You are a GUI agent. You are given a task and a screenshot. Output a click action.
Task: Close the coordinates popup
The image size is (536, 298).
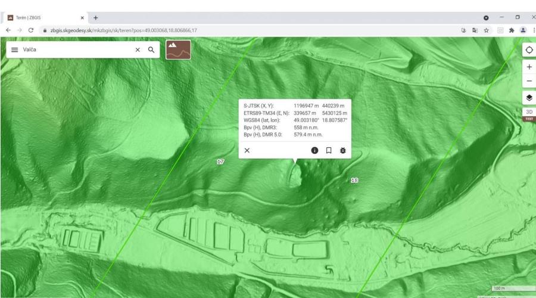(x=247, y=150)
